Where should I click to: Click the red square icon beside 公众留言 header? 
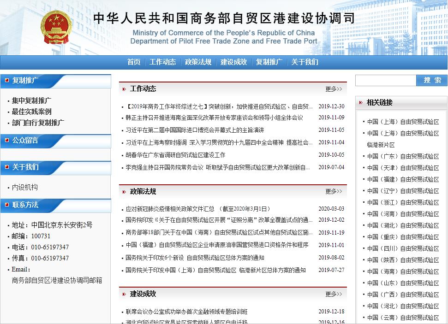point(6,141)
